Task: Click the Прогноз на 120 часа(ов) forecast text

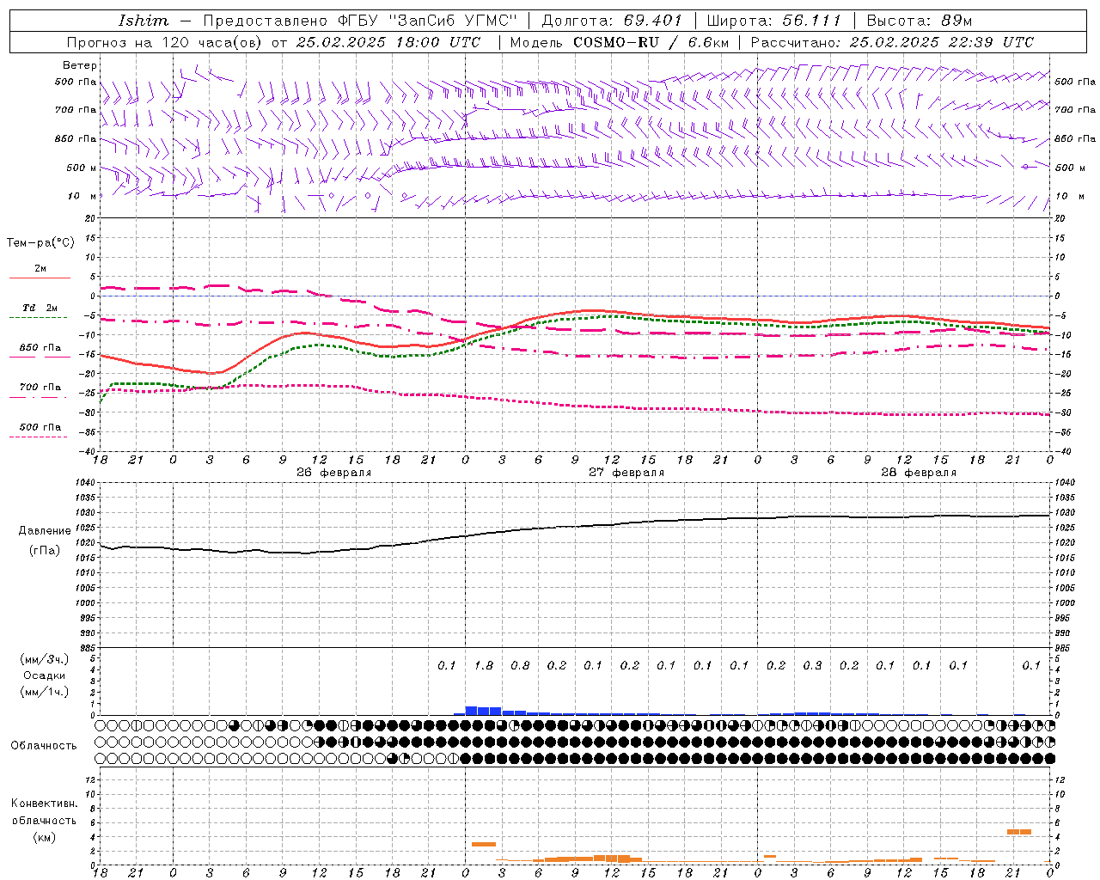Action: (x=166, y=42)
